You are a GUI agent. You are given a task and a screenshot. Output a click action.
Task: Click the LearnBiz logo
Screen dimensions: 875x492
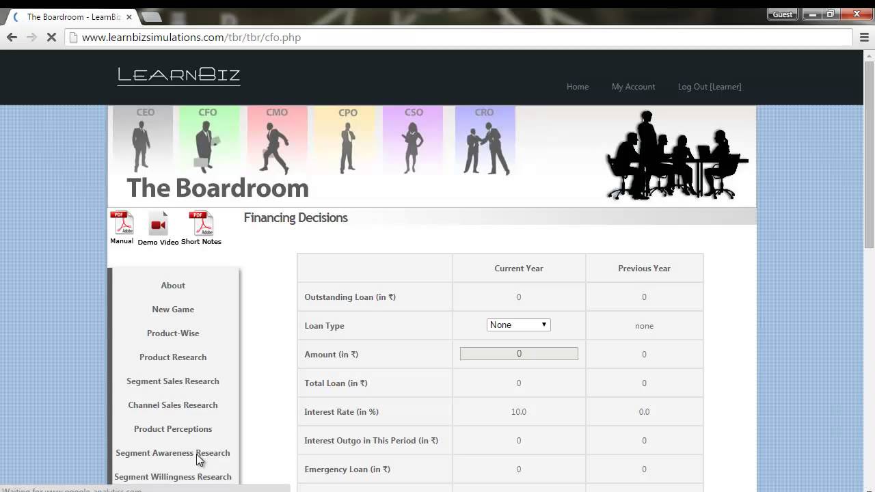tap(178, 75)
